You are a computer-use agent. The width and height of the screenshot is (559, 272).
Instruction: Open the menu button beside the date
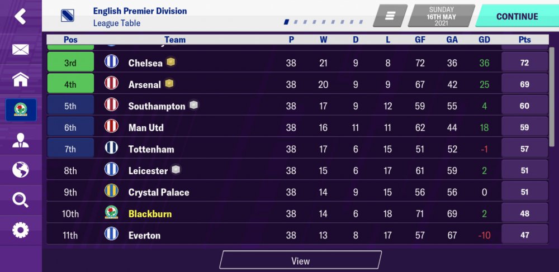[x=390, y=16]
